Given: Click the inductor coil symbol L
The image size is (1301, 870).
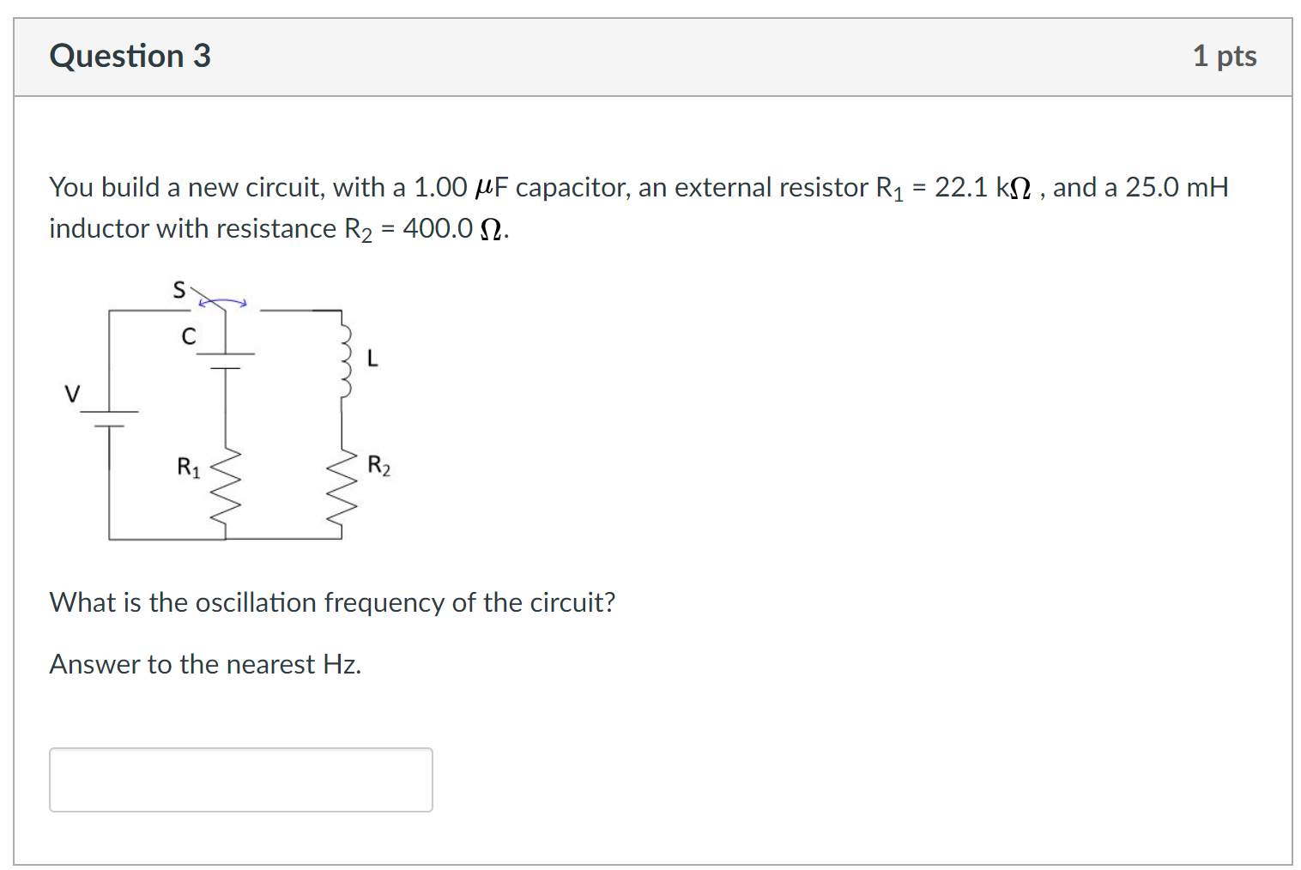Looking at the screenshot, I should [x=345, y=360].
